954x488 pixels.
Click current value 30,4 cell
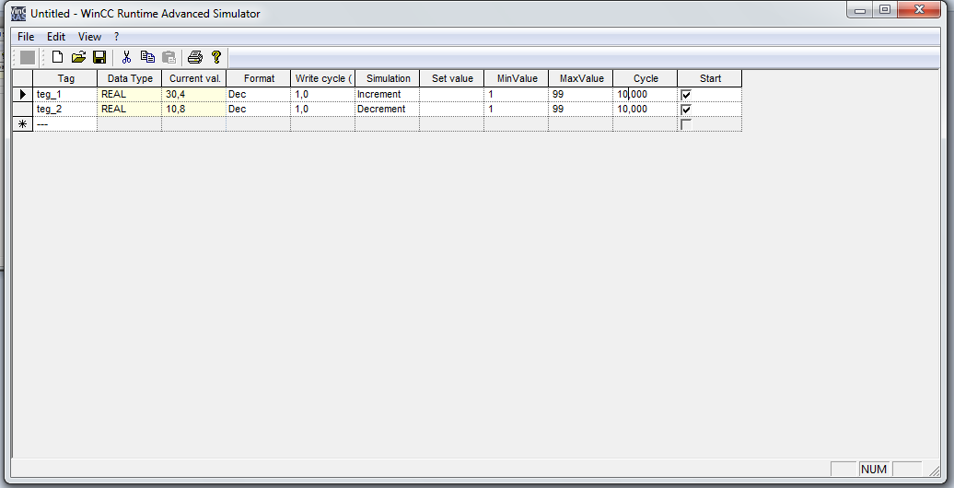pos(194,94)
